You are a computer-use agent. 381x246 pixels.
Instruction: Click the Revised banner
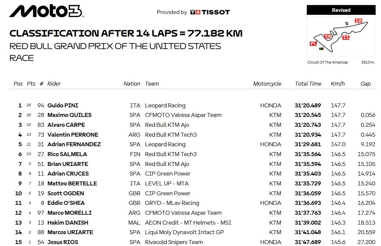click(341, 10)
